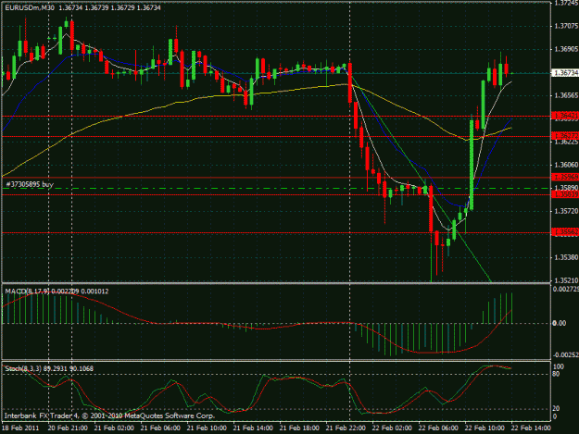Viewport: 579px width, 434px height.
Task: Click the red price level tag 1.36272
Action: click(565, 136)
